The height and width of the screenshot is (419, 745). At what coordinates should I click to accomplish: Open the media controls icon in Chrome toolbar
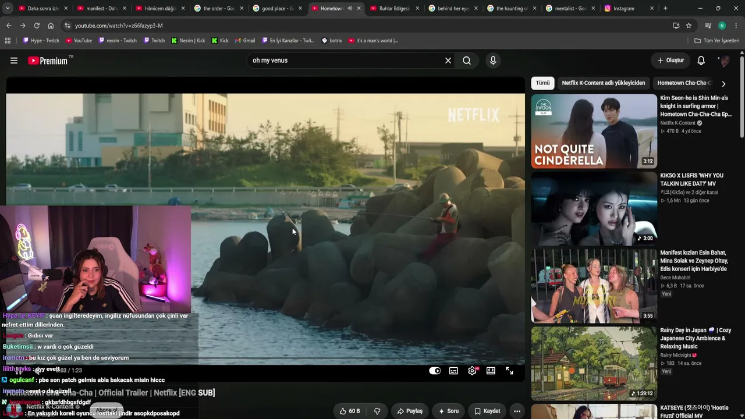pos(708,26)
